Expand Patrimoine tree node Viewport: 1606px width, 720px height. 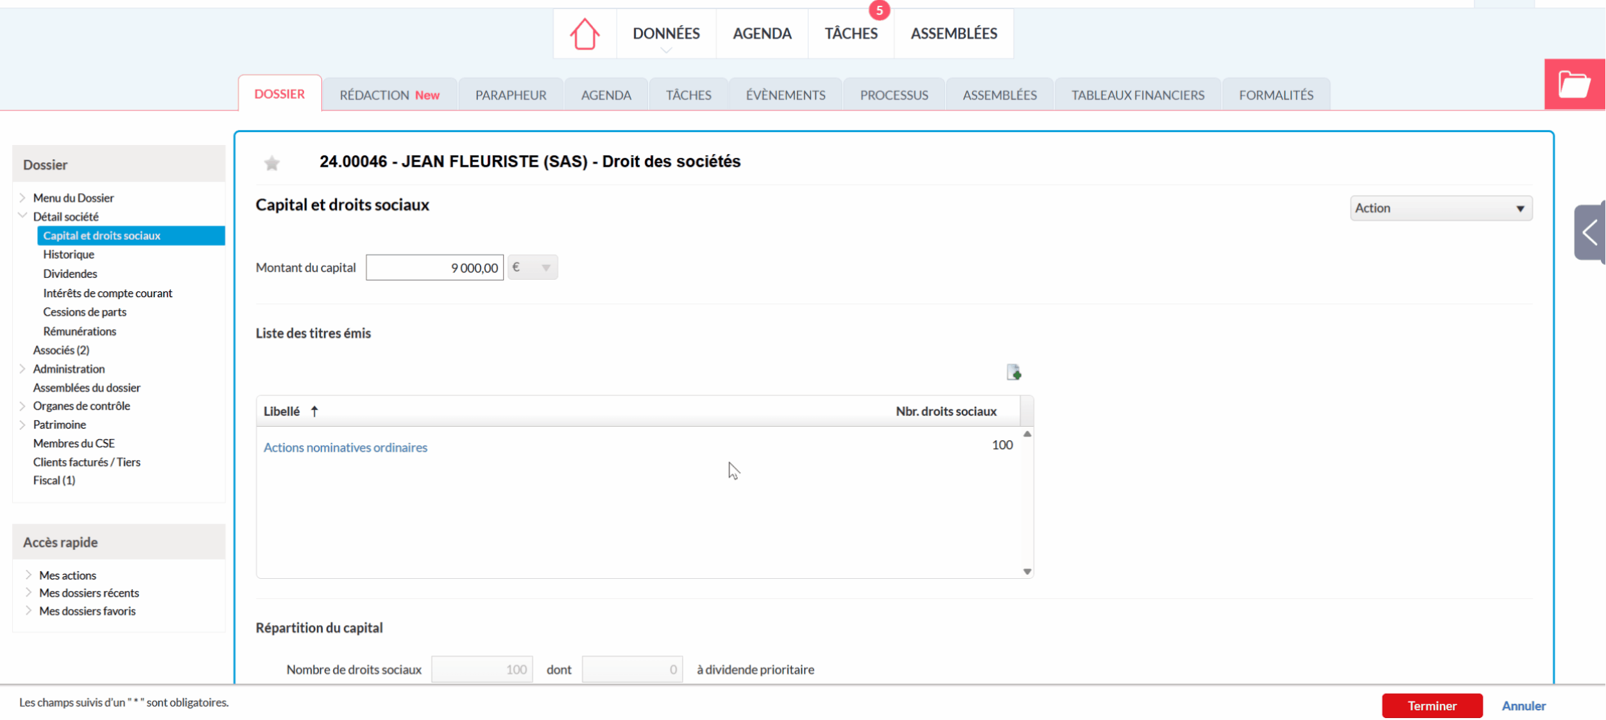coord(22,425)
